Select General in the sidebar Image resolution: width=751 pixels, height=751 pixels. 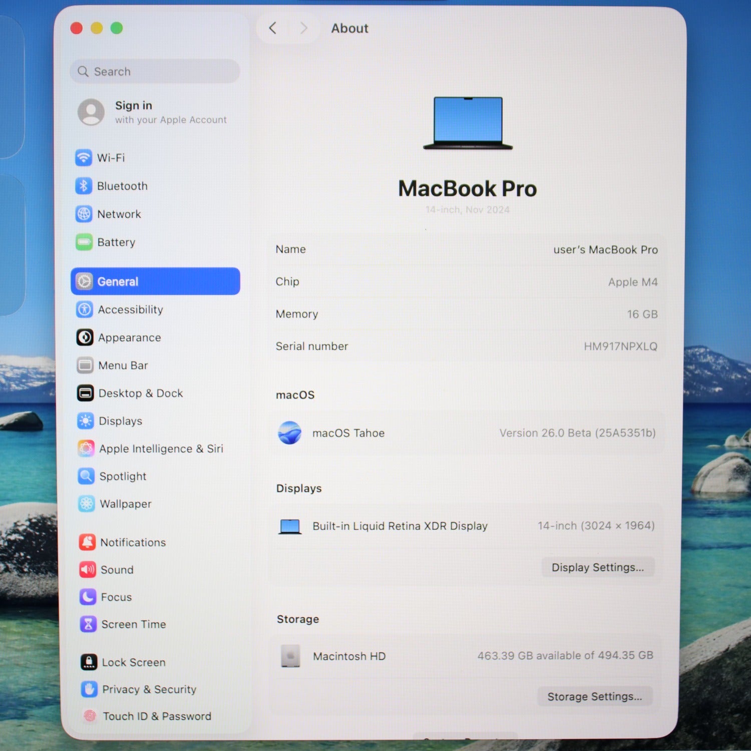point(155,281)
